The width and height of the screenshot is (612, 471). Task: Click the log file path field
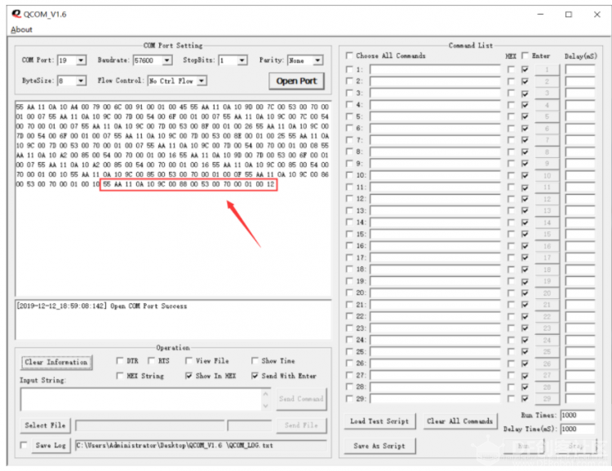(201, 445)
